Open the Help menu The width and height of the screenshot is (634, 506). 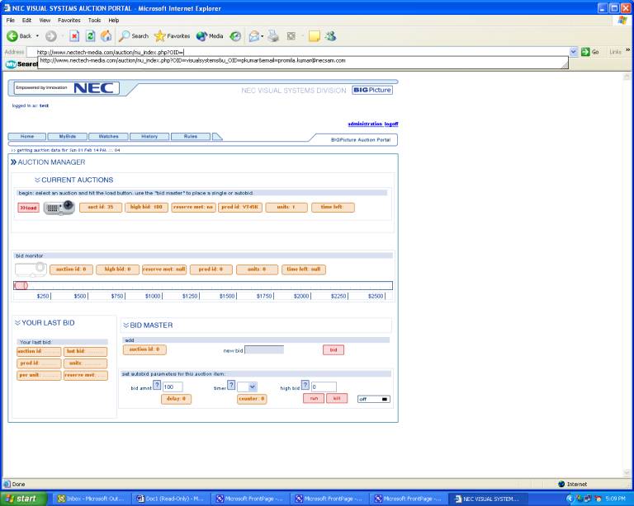point(114,20)
